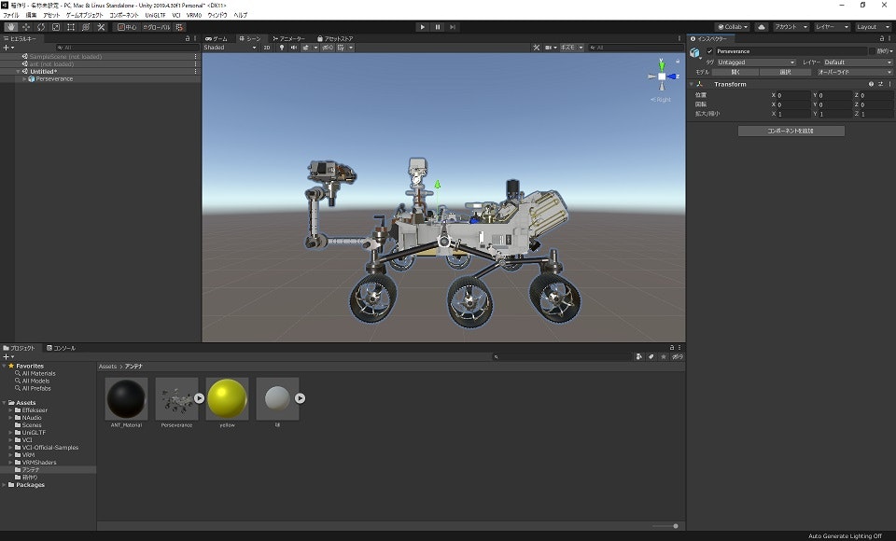Select the Rect transform tool
Viewport: 896px width, 541px height.
(x=70, y=27)
